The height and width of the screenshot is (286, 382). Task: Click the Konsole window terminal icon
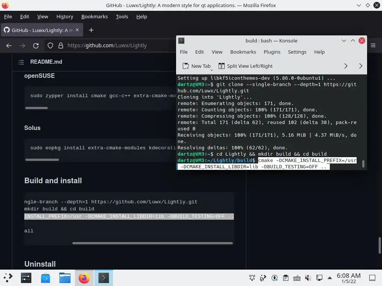[x=181, y=41]
